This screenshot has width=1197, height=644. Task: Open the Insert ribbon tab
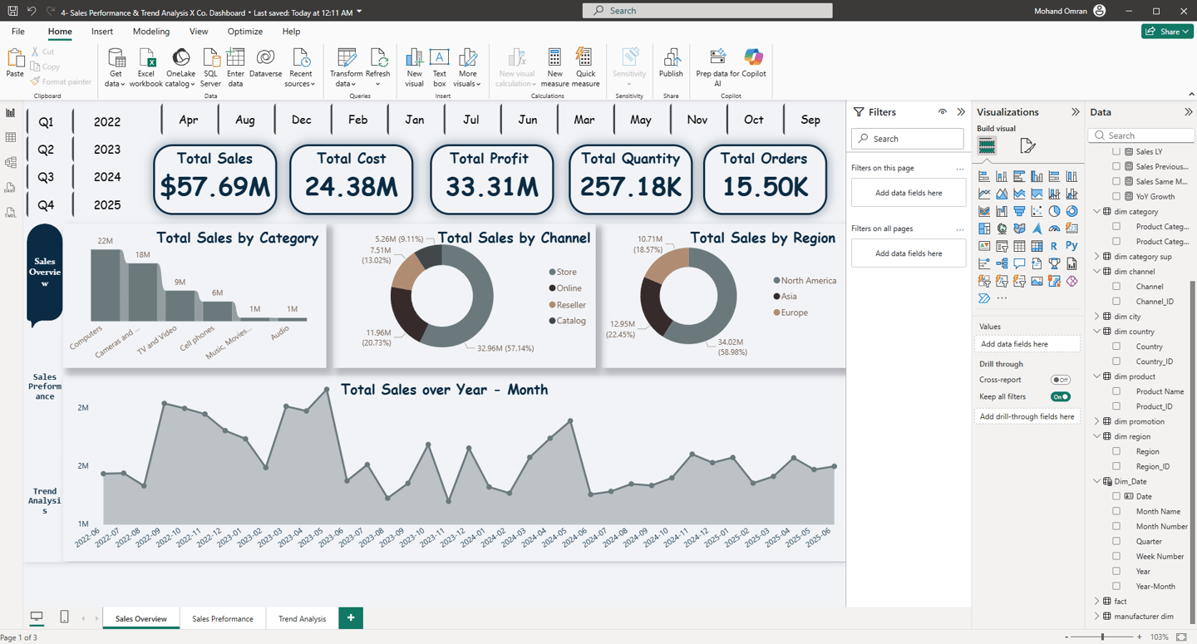pos(102,32)
